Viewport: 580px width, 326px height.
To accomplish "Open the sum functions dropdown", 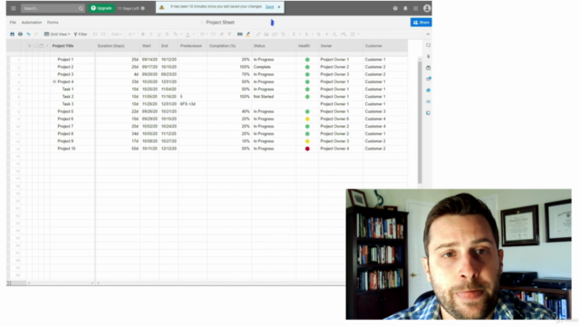I will 296,34.
